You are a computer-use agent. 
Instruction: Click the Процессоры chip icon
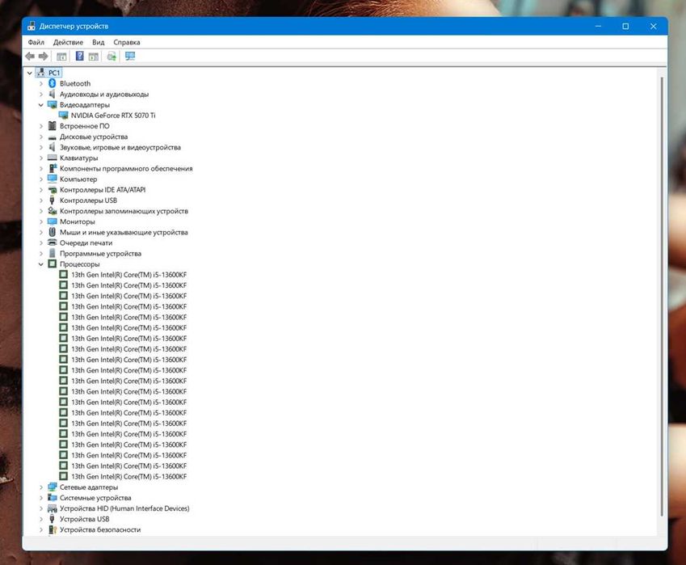coord(52,264)
